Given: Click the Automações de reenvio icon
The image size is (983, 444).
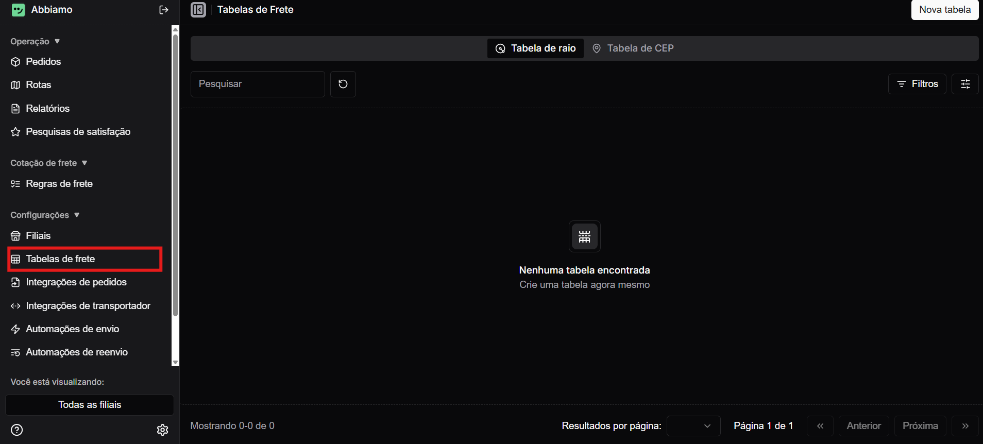Looking at the screenshot, I should [15, 352].
